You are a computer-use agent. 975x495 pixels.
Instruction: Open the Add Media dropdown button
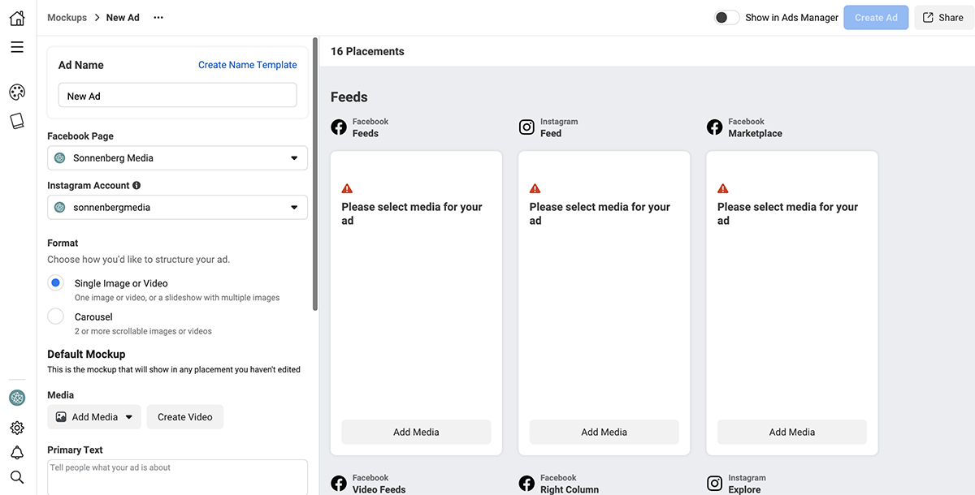click(94, 417)
